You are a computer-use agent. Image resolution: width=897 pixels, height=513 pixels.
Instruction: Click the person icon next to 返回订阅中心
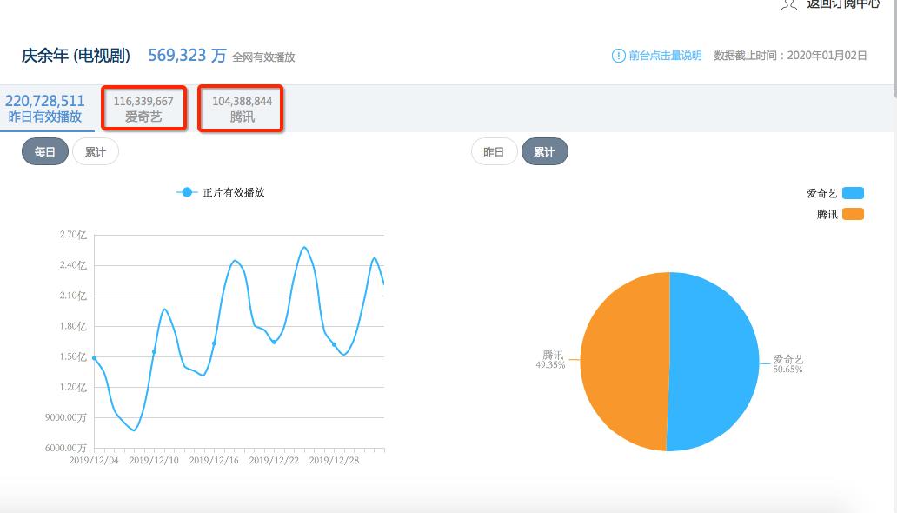pyautogui.click(x=787, y=5)
